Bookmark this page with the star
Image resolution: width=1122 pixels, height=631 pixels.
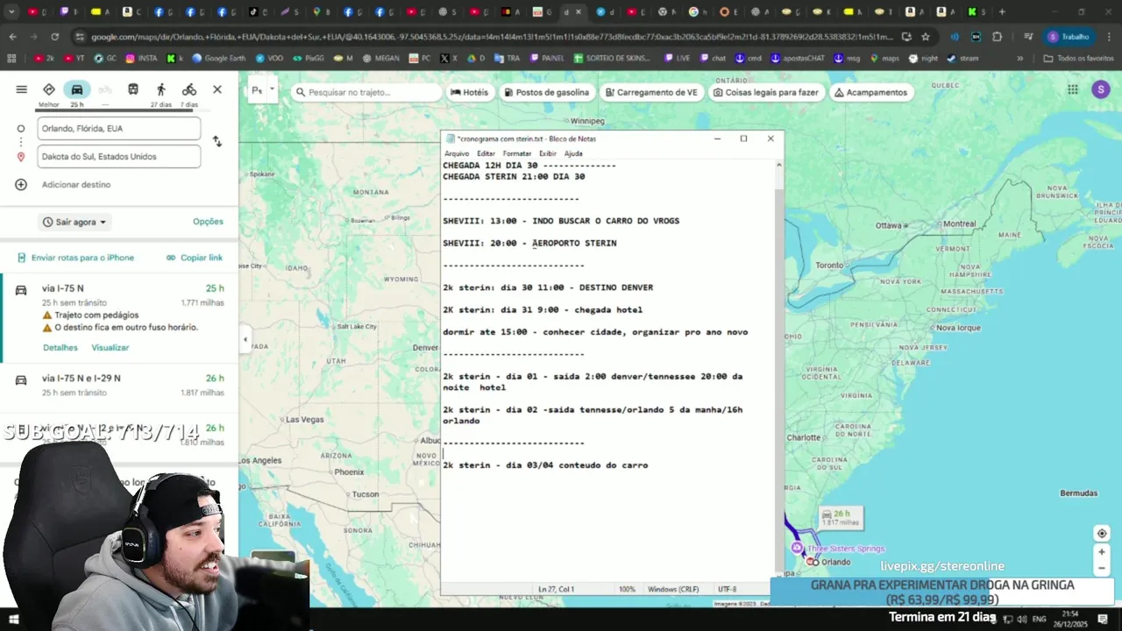coord(926,37)
